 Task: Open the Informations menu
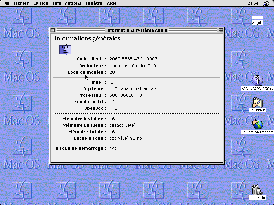click(67, 3)
